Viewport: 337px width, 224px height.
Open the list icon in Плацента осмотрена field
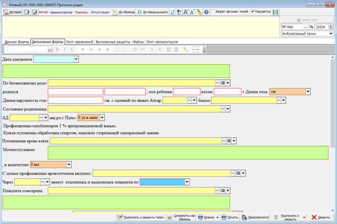tap(222, 191)
